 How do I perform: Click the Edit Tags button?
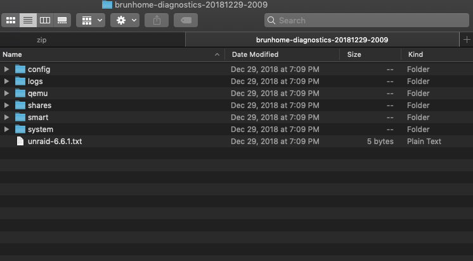(186, 20)
